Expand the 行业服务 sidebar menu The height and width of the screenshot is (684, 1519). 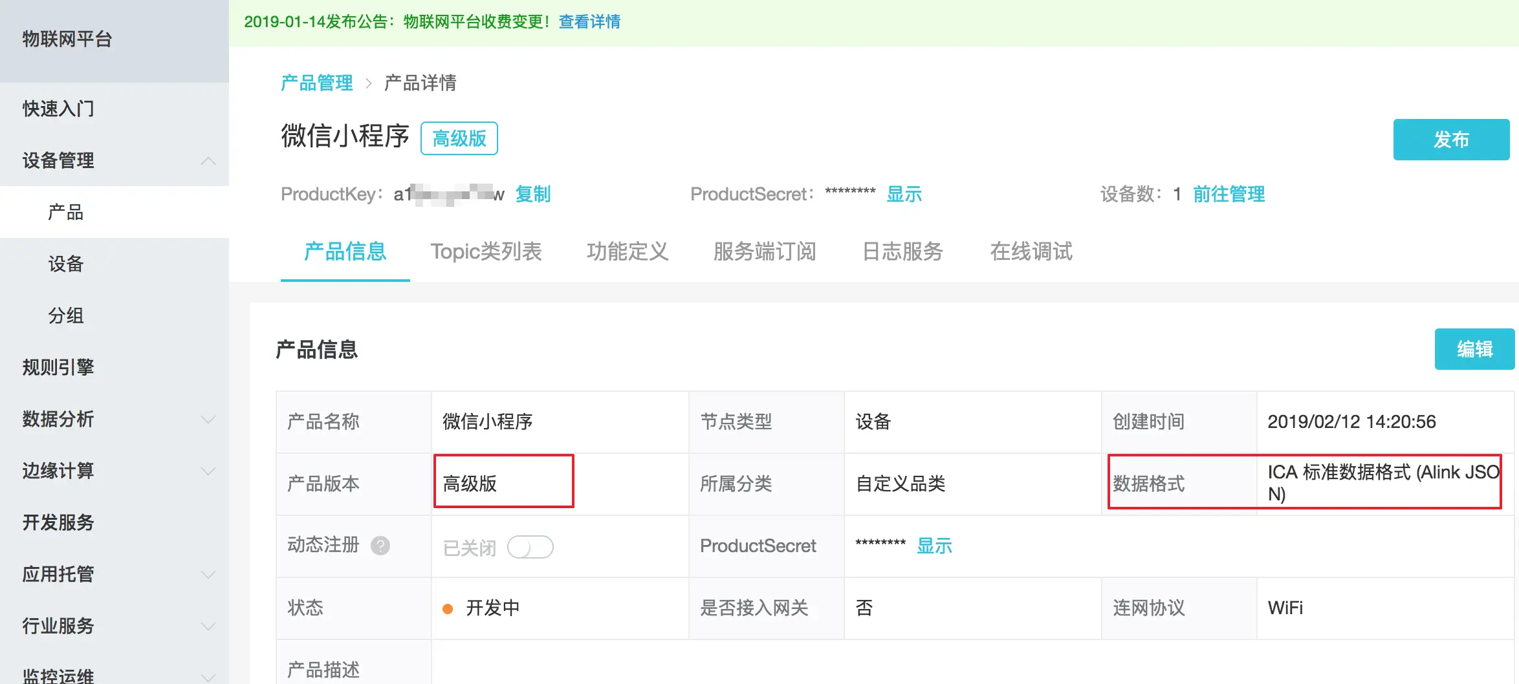[x=115, y=626]
